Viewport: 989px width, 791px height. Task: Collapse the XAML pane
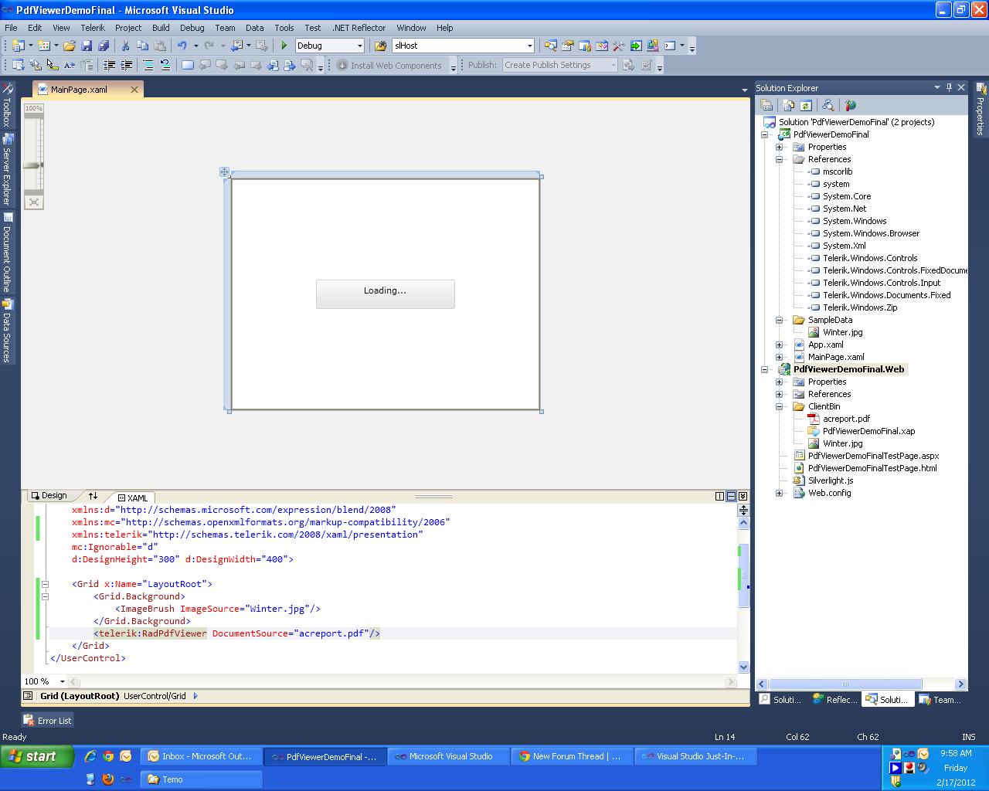point(743,496)
